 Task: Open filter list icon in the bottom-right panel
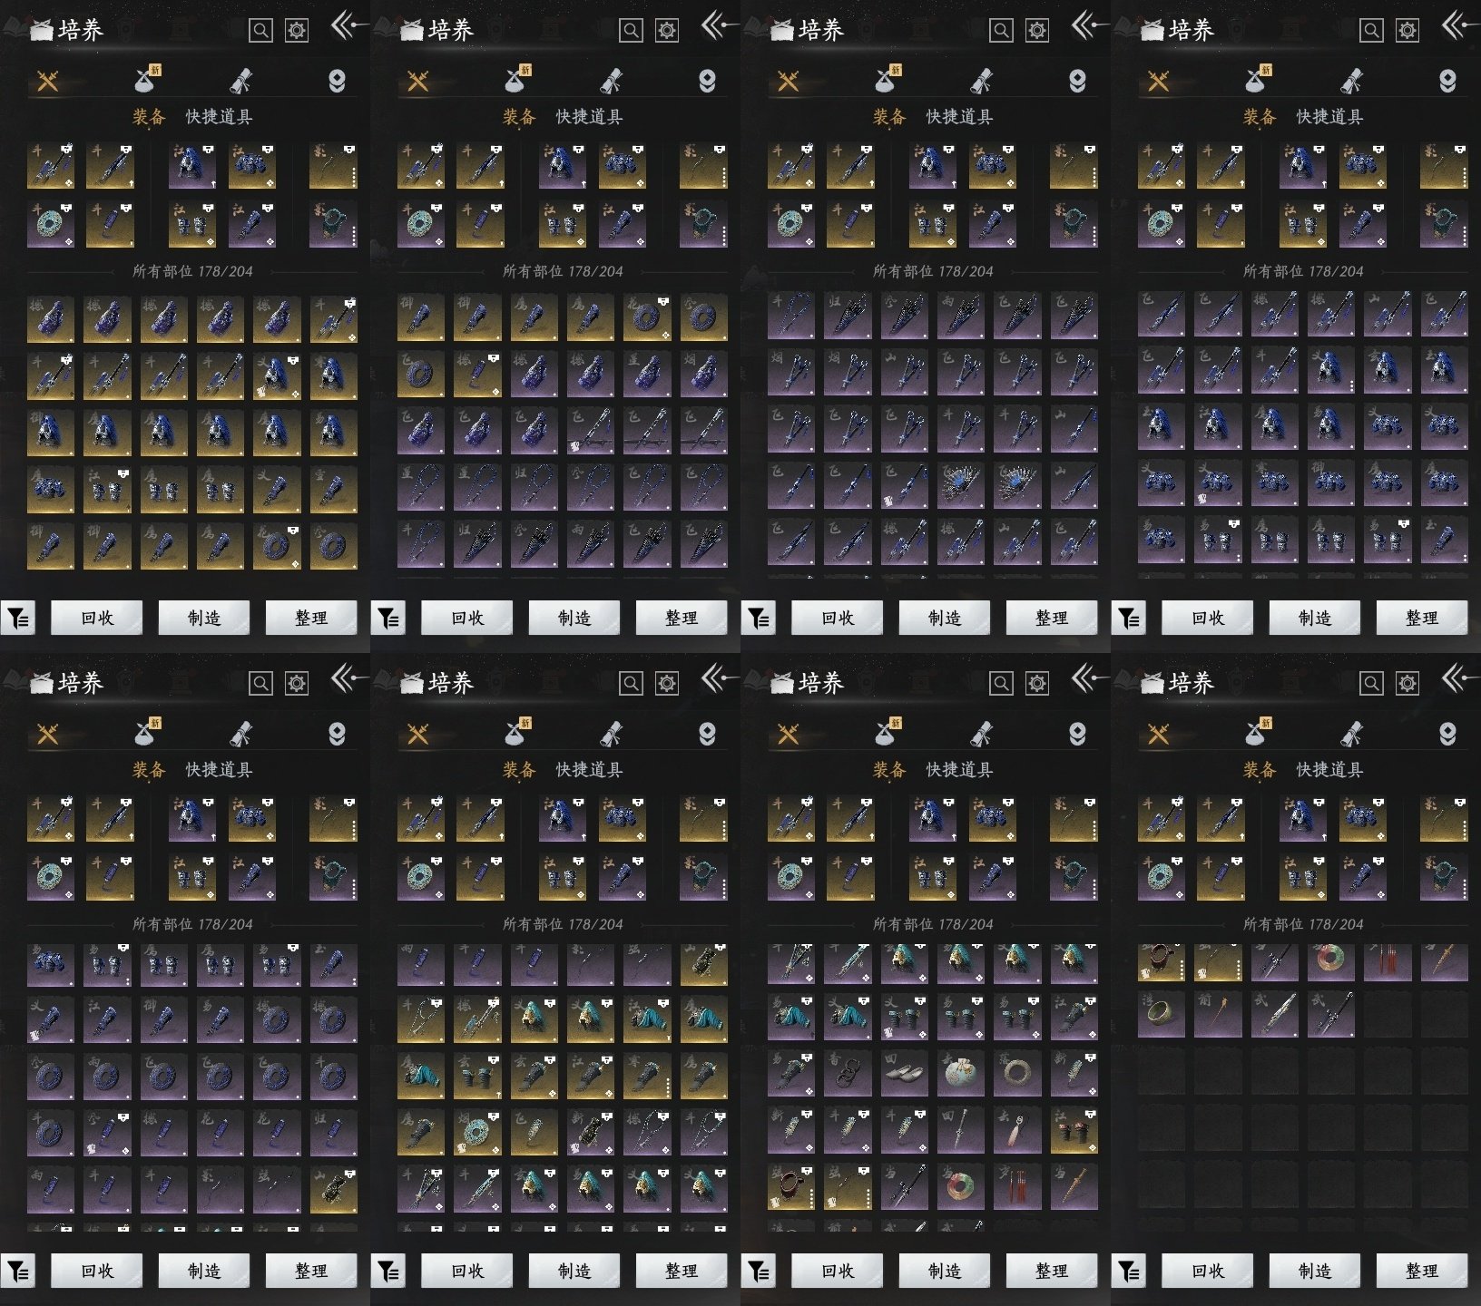(x=1129, y=1272)
